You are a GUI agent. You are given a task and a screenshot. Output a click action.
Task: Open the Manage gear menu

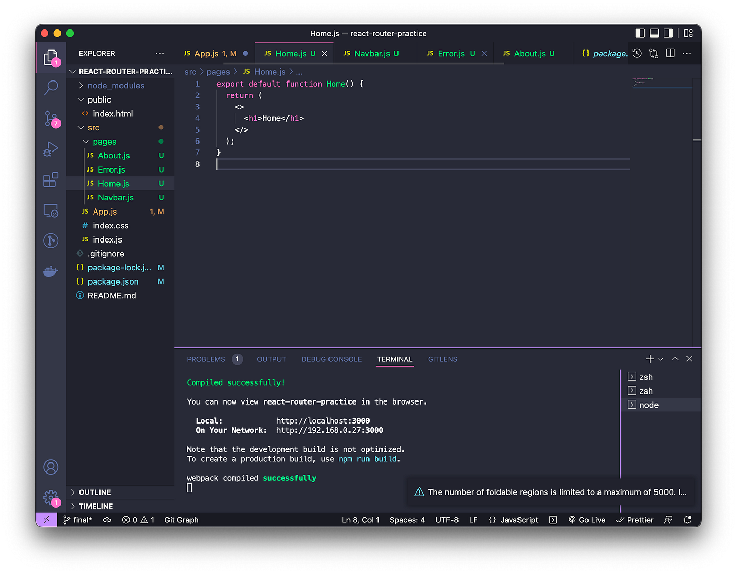[51, 498]
